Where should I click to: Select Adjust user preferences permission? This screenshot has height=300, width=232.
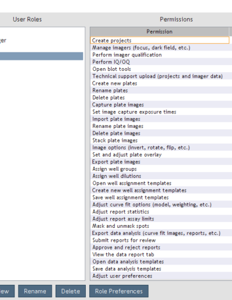(x=161, y=276)
